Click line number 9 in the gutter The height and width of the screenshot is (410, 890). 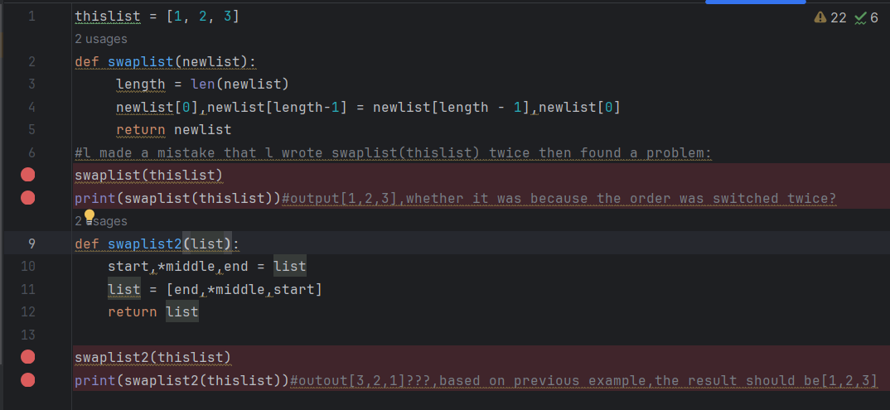point(31,243)
